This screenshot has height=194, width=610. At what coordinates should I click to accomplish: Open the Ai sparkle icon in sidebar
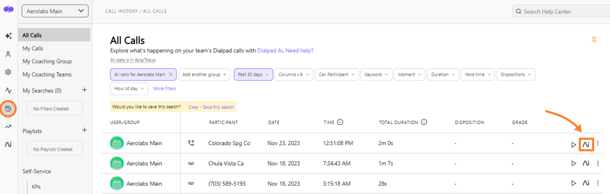[x=8, y=36]
